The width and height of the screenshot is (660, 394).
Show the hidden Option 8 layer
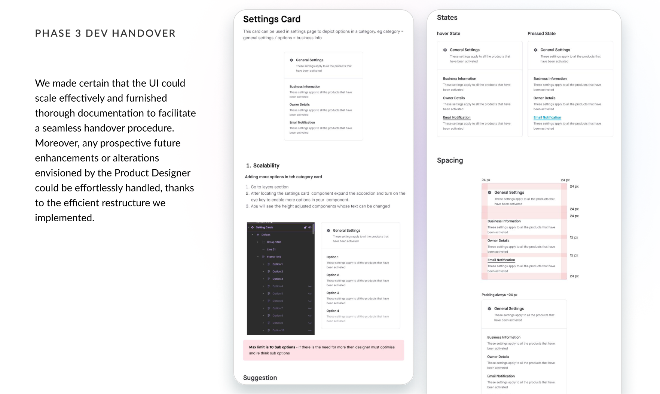pos(310,315)
